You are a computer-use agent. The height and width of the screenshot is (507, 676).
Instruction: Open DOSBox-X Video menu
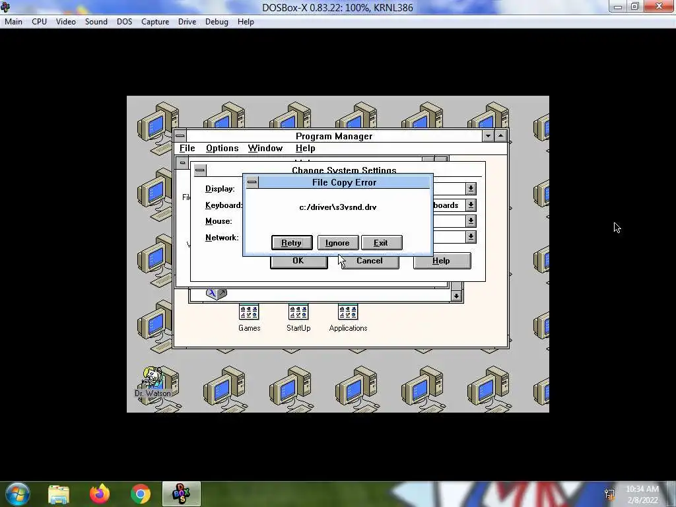coord(66,22)
